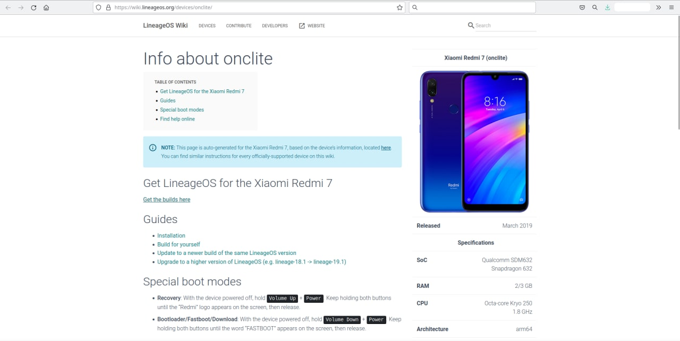Click the wiki search magnifier icon
This screenshot has height=341, width=680.
(x=471, y=25)
